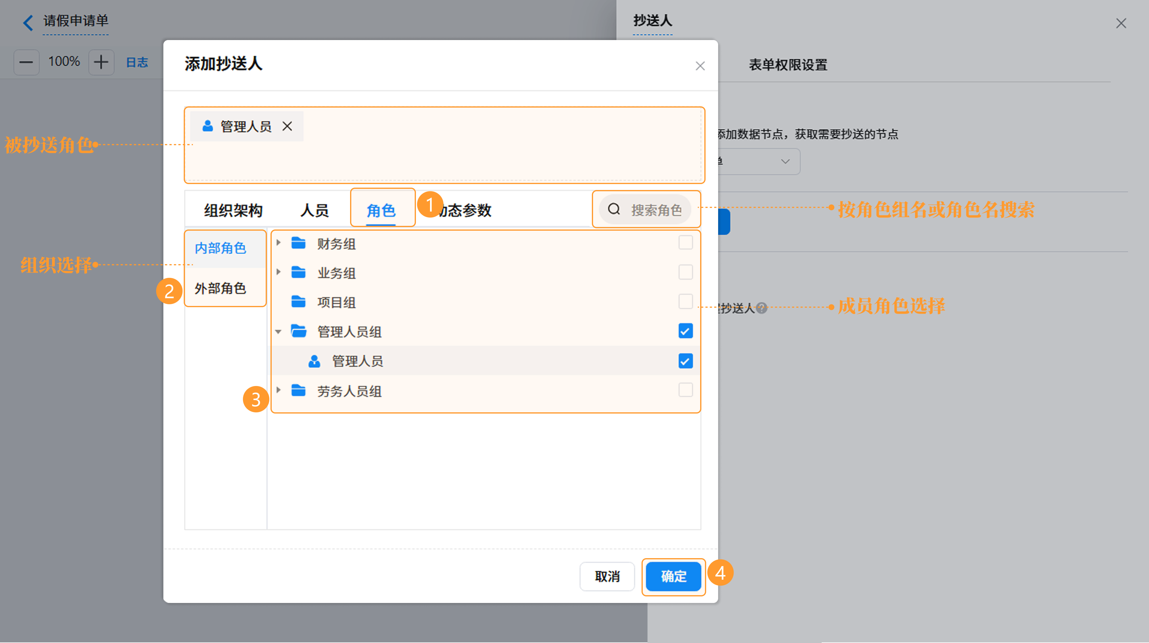Viewport: 1149px width, 643px height.
Task: Go back using the arrow beside 请假申请单
Action: 28,22
